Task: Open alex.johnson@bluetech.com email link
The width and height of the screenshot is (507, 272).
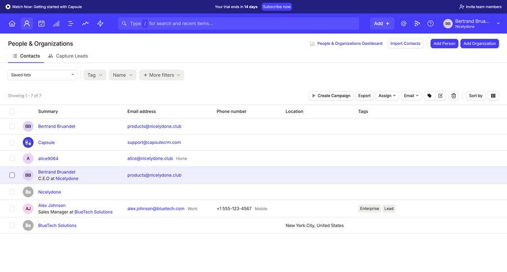Action: pos(156,208)
